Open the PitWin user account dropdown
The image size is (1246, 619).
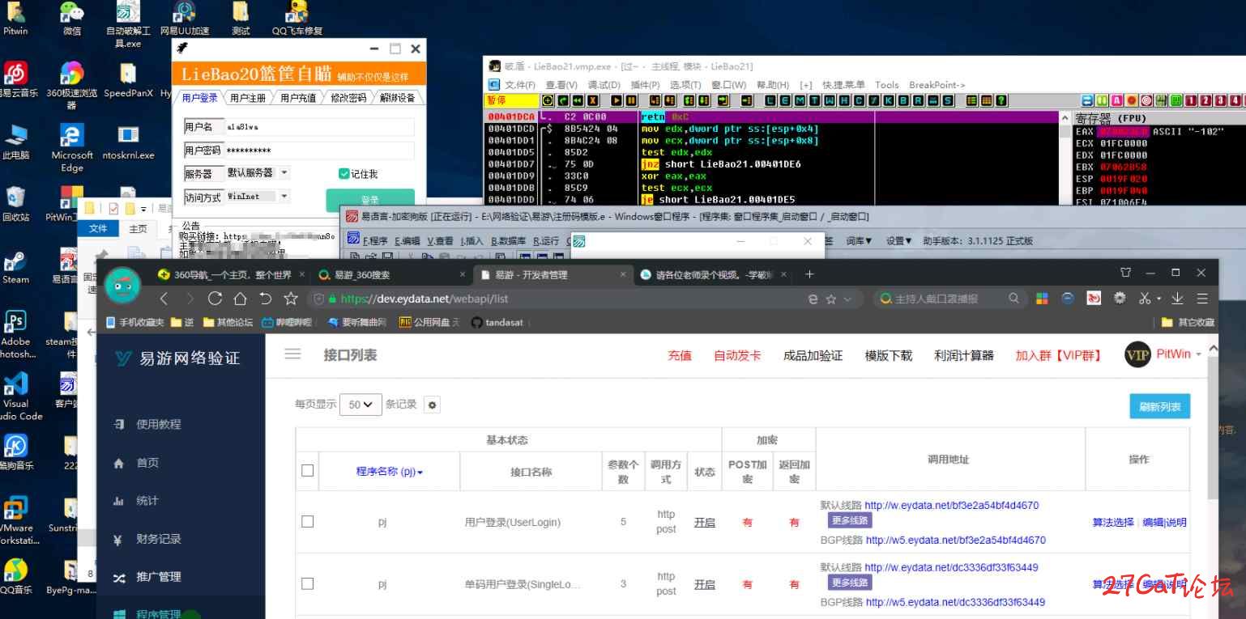1179,354
